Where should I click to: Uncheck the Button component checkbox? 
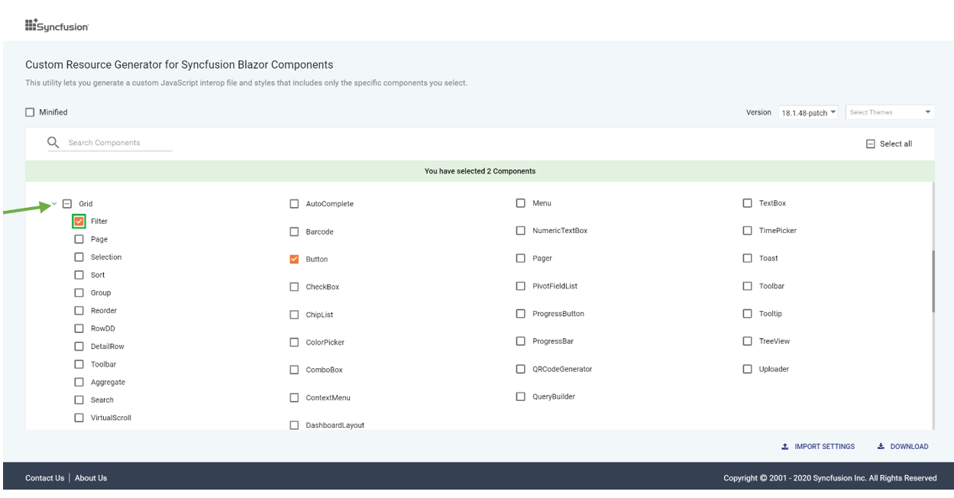coord(294,259)
